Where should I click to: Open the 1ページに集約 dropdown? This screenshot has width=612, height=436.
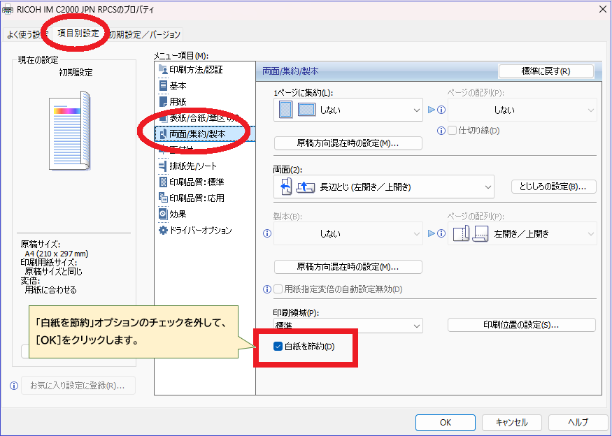348,110
